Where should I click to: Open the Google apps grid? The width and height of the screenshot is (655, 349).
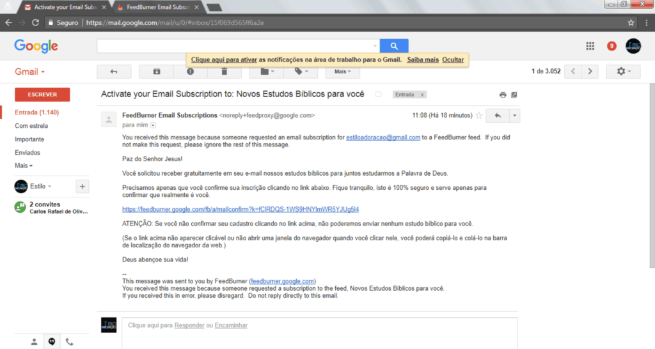tap(590, 46)
